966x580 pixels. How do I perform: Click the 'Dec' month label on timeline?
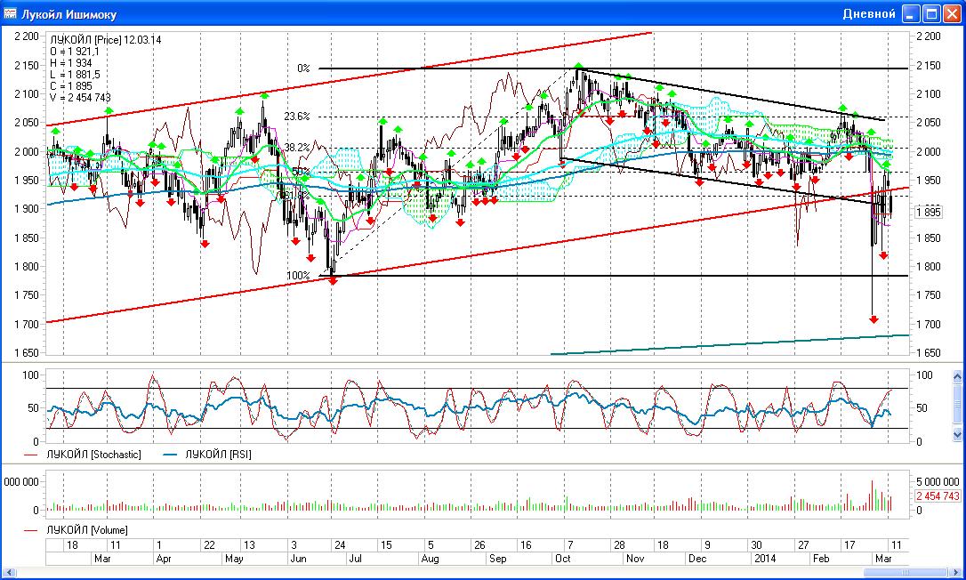(697, 559)
